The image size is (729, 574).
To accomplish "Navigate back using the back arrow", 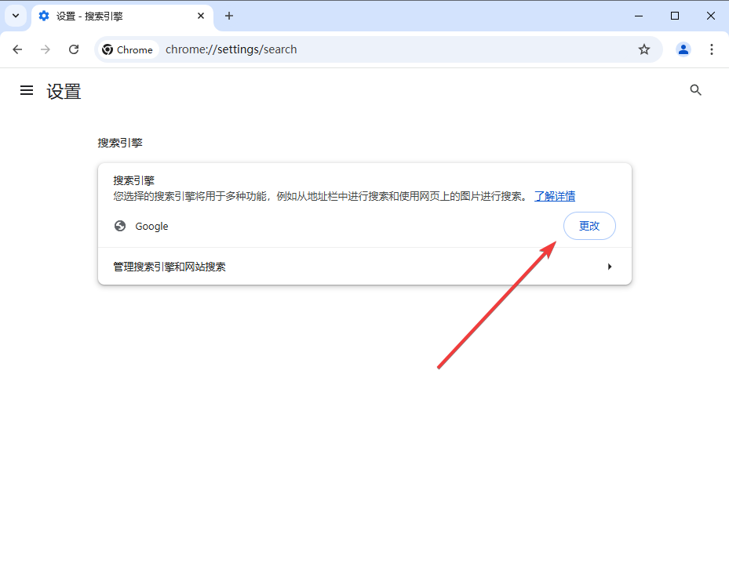I will tap(17, 49).
